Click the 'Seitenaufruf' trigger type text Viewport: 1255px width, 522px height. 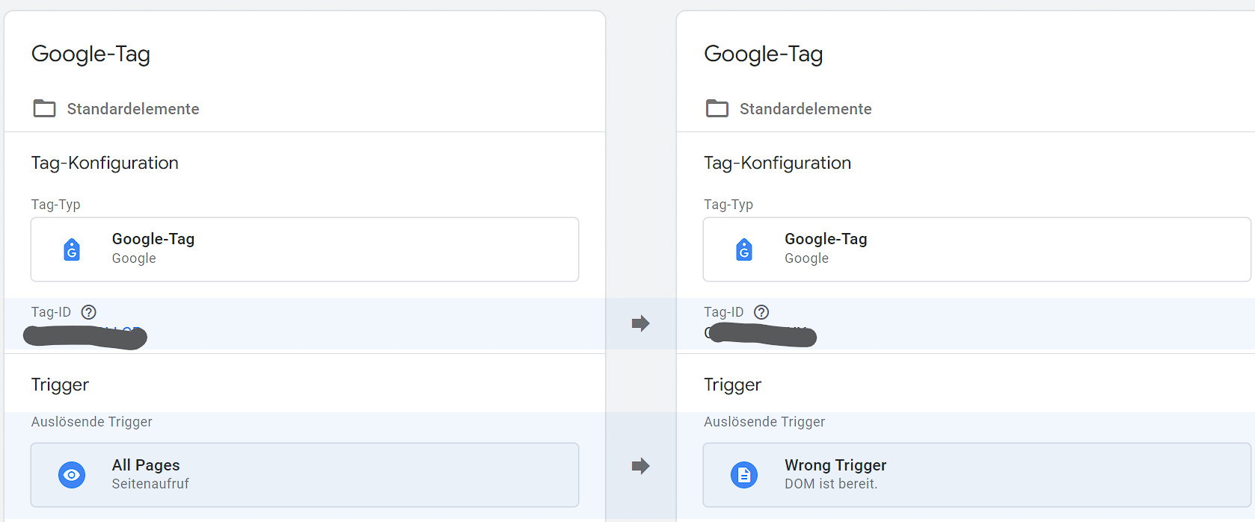(x=150, y=484)
